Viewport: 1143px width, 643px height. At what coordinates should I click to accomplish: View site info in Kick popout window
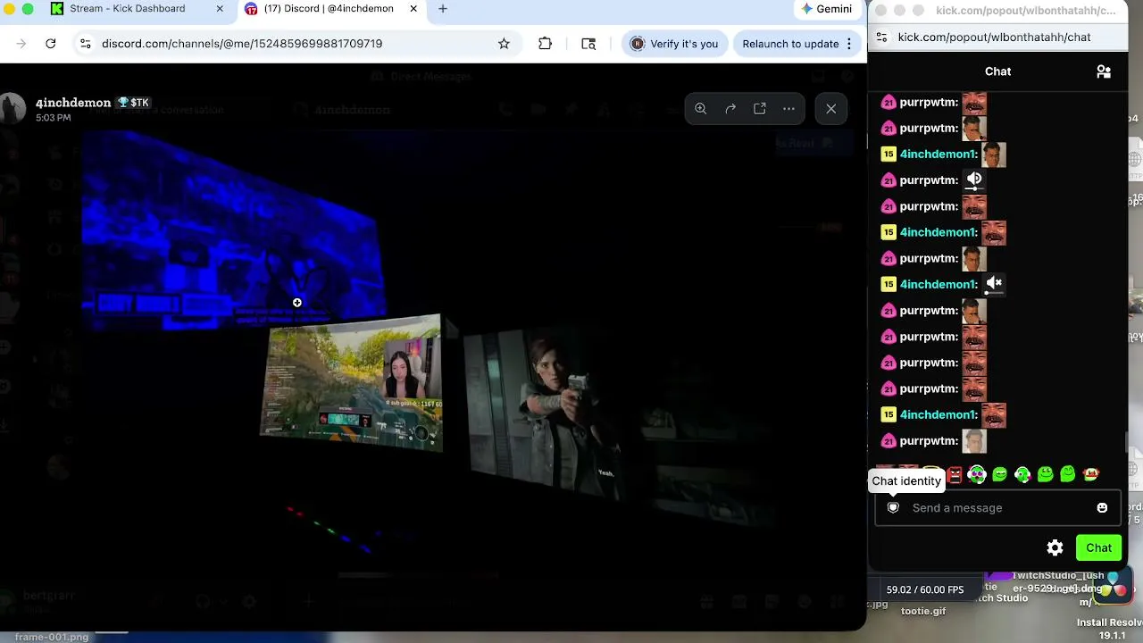pyautogui.click(x=882, y=38)
